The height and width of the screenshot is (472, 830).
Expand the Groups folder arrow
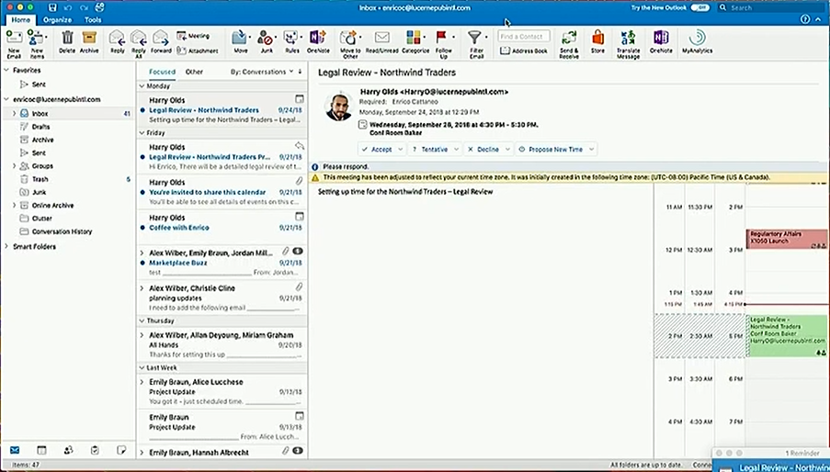15,166
